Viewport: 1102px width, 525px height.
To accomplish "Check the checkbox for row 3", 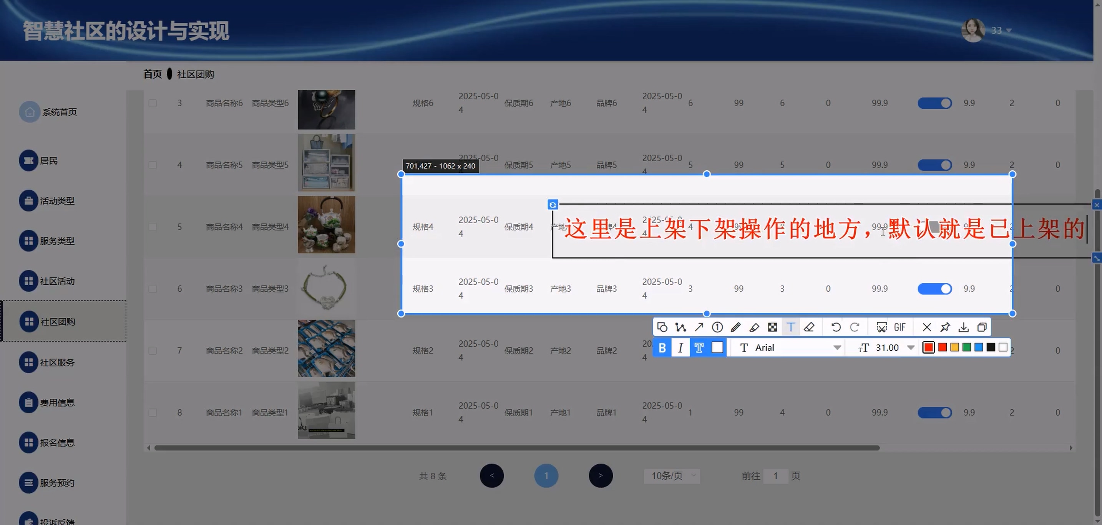I will click(153, 103).
